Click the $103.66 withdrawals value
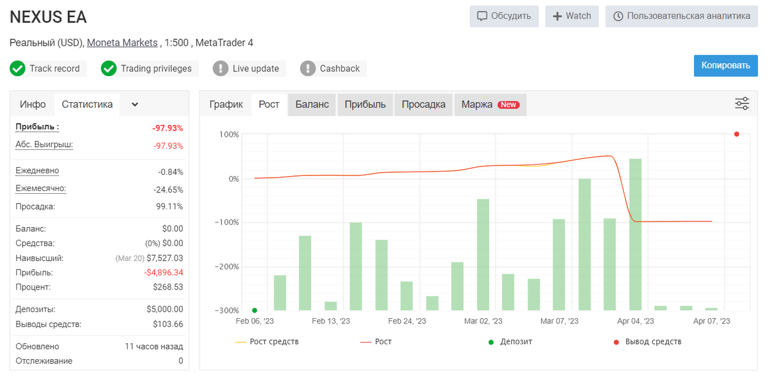This screenshot has height=377, width=768. click(168, 324)
